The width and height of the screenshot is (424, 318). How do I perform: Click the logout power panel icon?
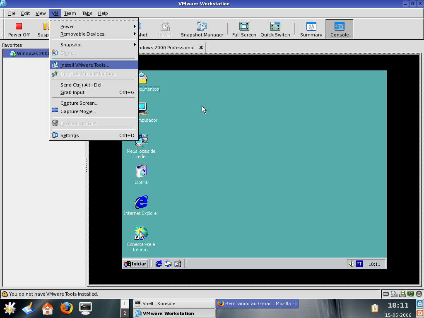[420, 313]
